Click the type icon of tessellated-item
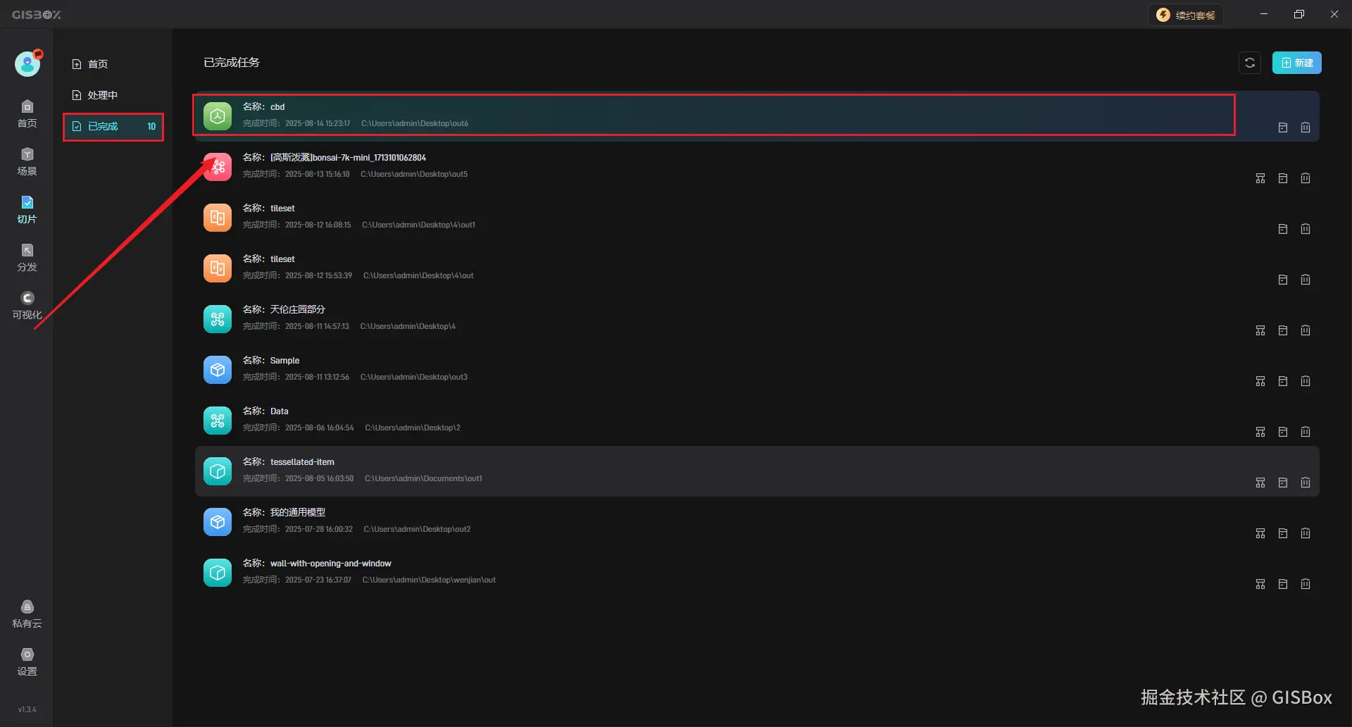The width and height of the screenshot is (1352, 727). pyautogui.click(x=218, y=471)
